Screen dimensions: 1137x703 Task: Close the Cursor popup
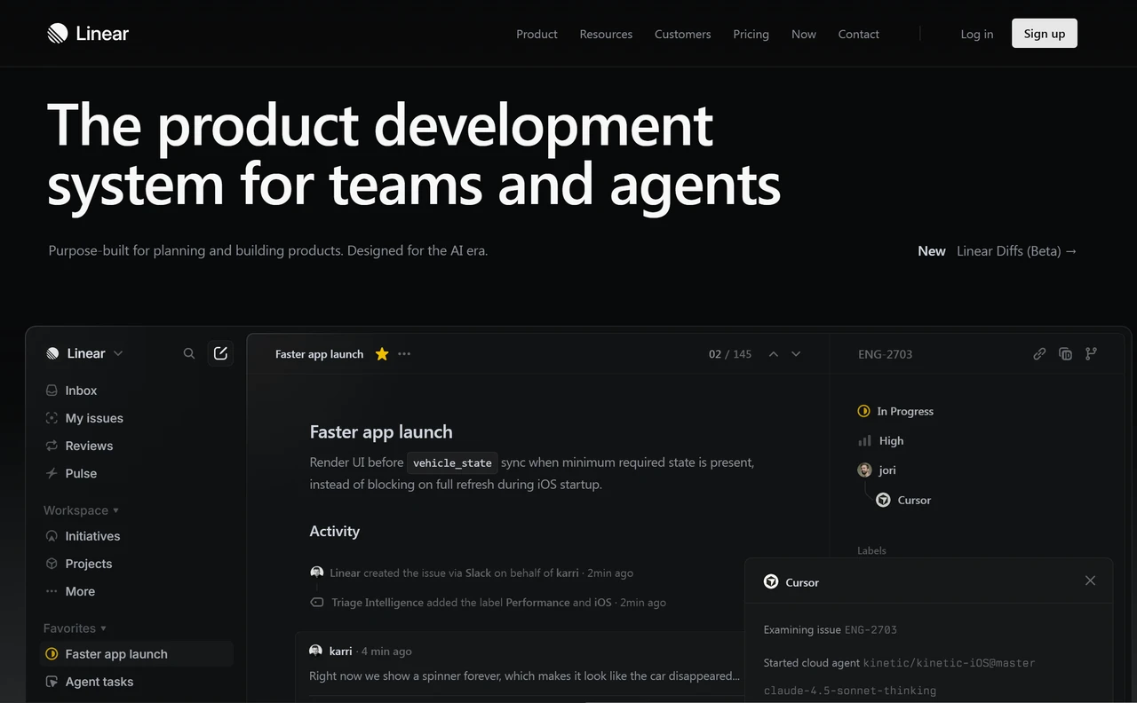[x=1090, y=581]
